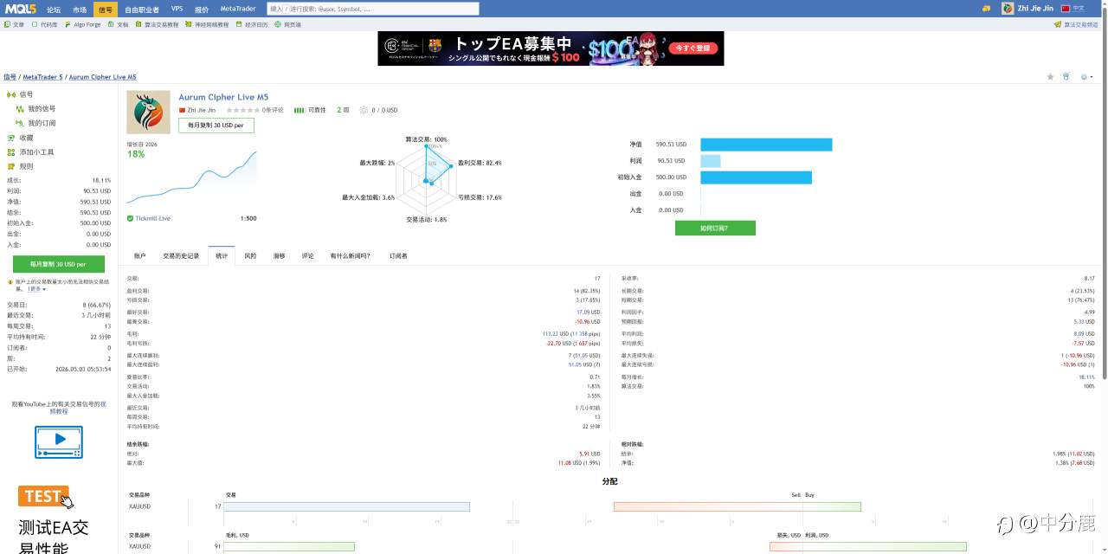Go to 信号 breadcrumb link

point(10,77)
